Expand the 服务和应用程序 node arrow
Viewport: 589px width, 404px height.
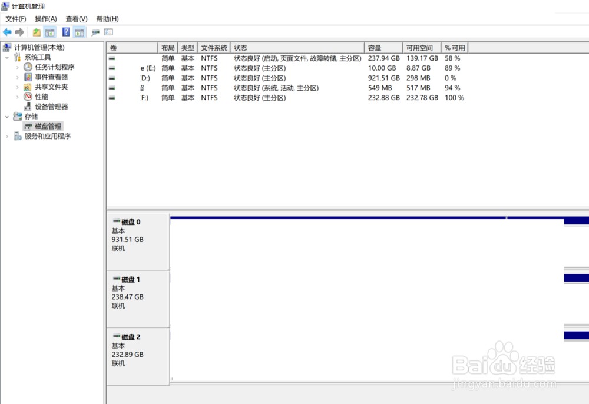click(7, 136)
